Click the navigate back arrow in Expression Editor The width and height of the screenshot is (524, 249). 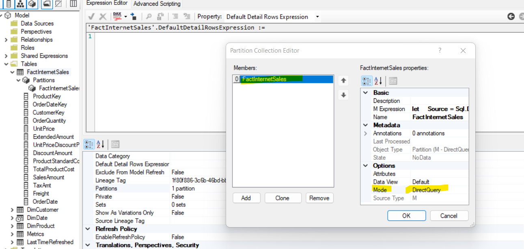click(511, 17)
